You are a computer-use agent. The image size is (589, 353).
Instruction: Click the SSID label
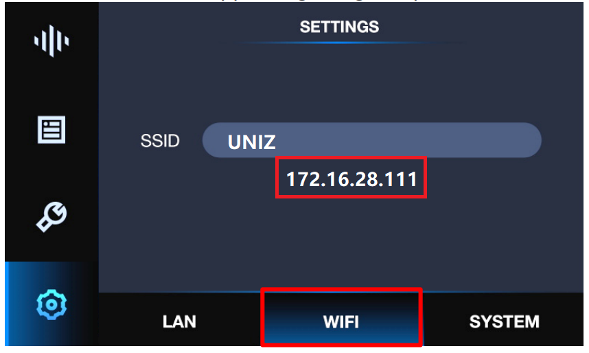pos(160,141)
